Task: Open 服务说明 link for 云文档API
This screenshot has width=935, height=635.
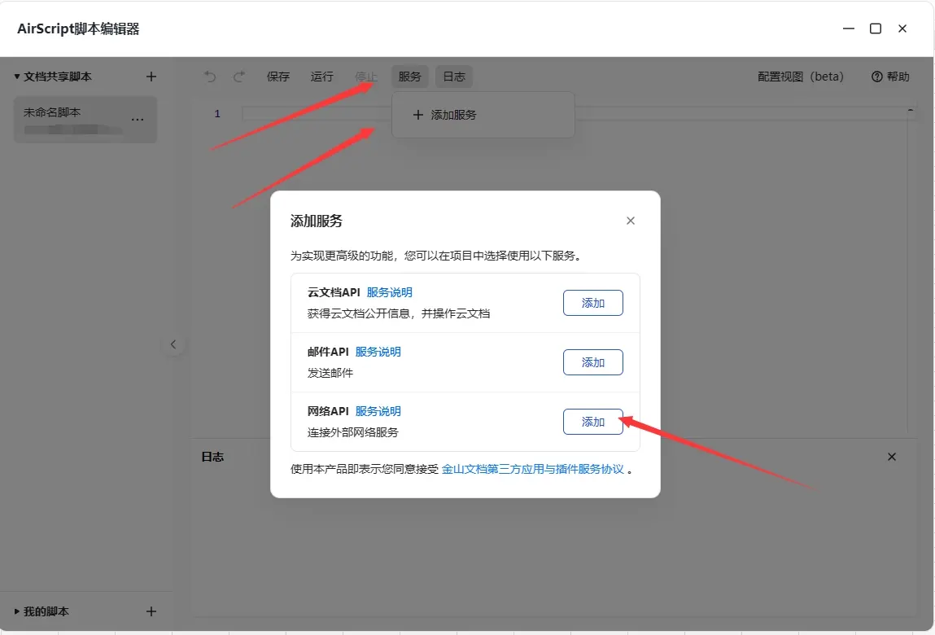Action: coord(390,292)
